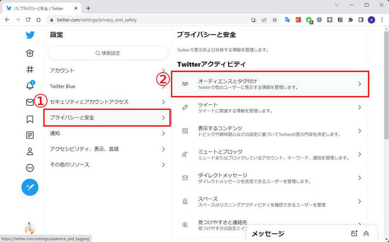Click chevron on ミュートとブロック row
The width and height of the screenshot is (389, 242).
tap(360, 154)
